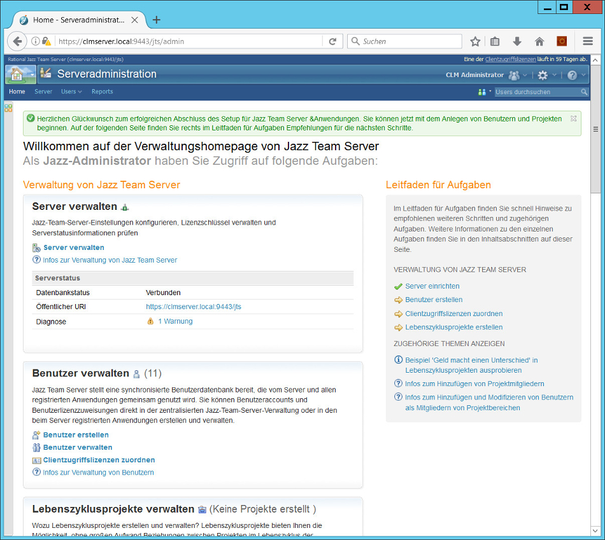Click the page vertical scrollbar thumb

[595, 129]
